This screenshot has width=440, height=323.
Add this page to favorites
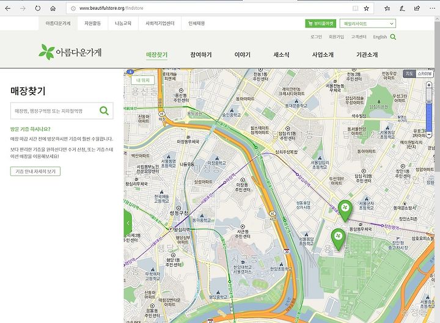pos(366,9)
